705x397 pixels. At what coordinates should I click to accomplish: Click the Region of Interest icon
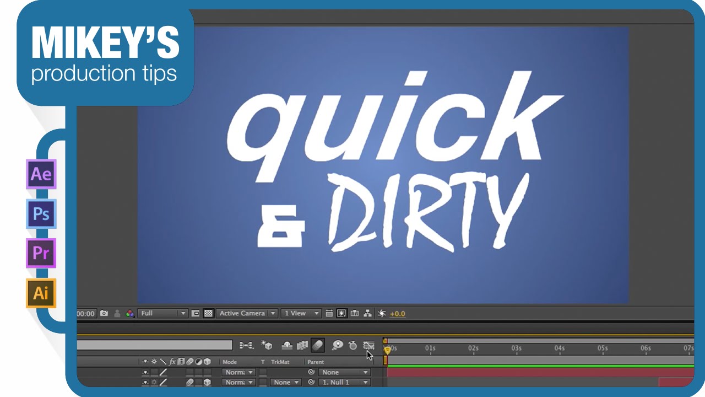[196, 313]
